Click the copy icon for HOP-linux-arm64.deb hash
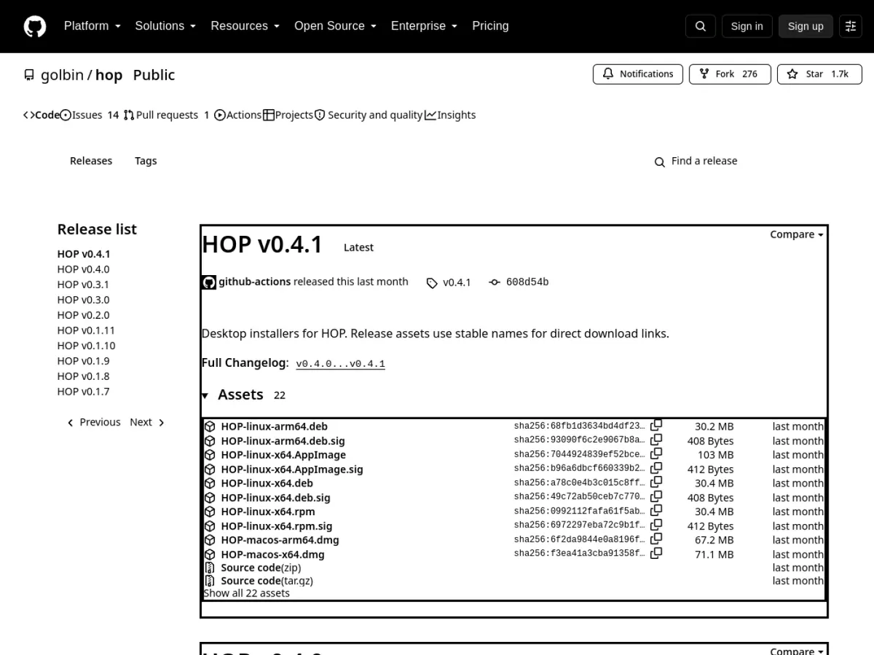This screenshot has width=874, height=655. pyautogui.click(x=656, y=425)
